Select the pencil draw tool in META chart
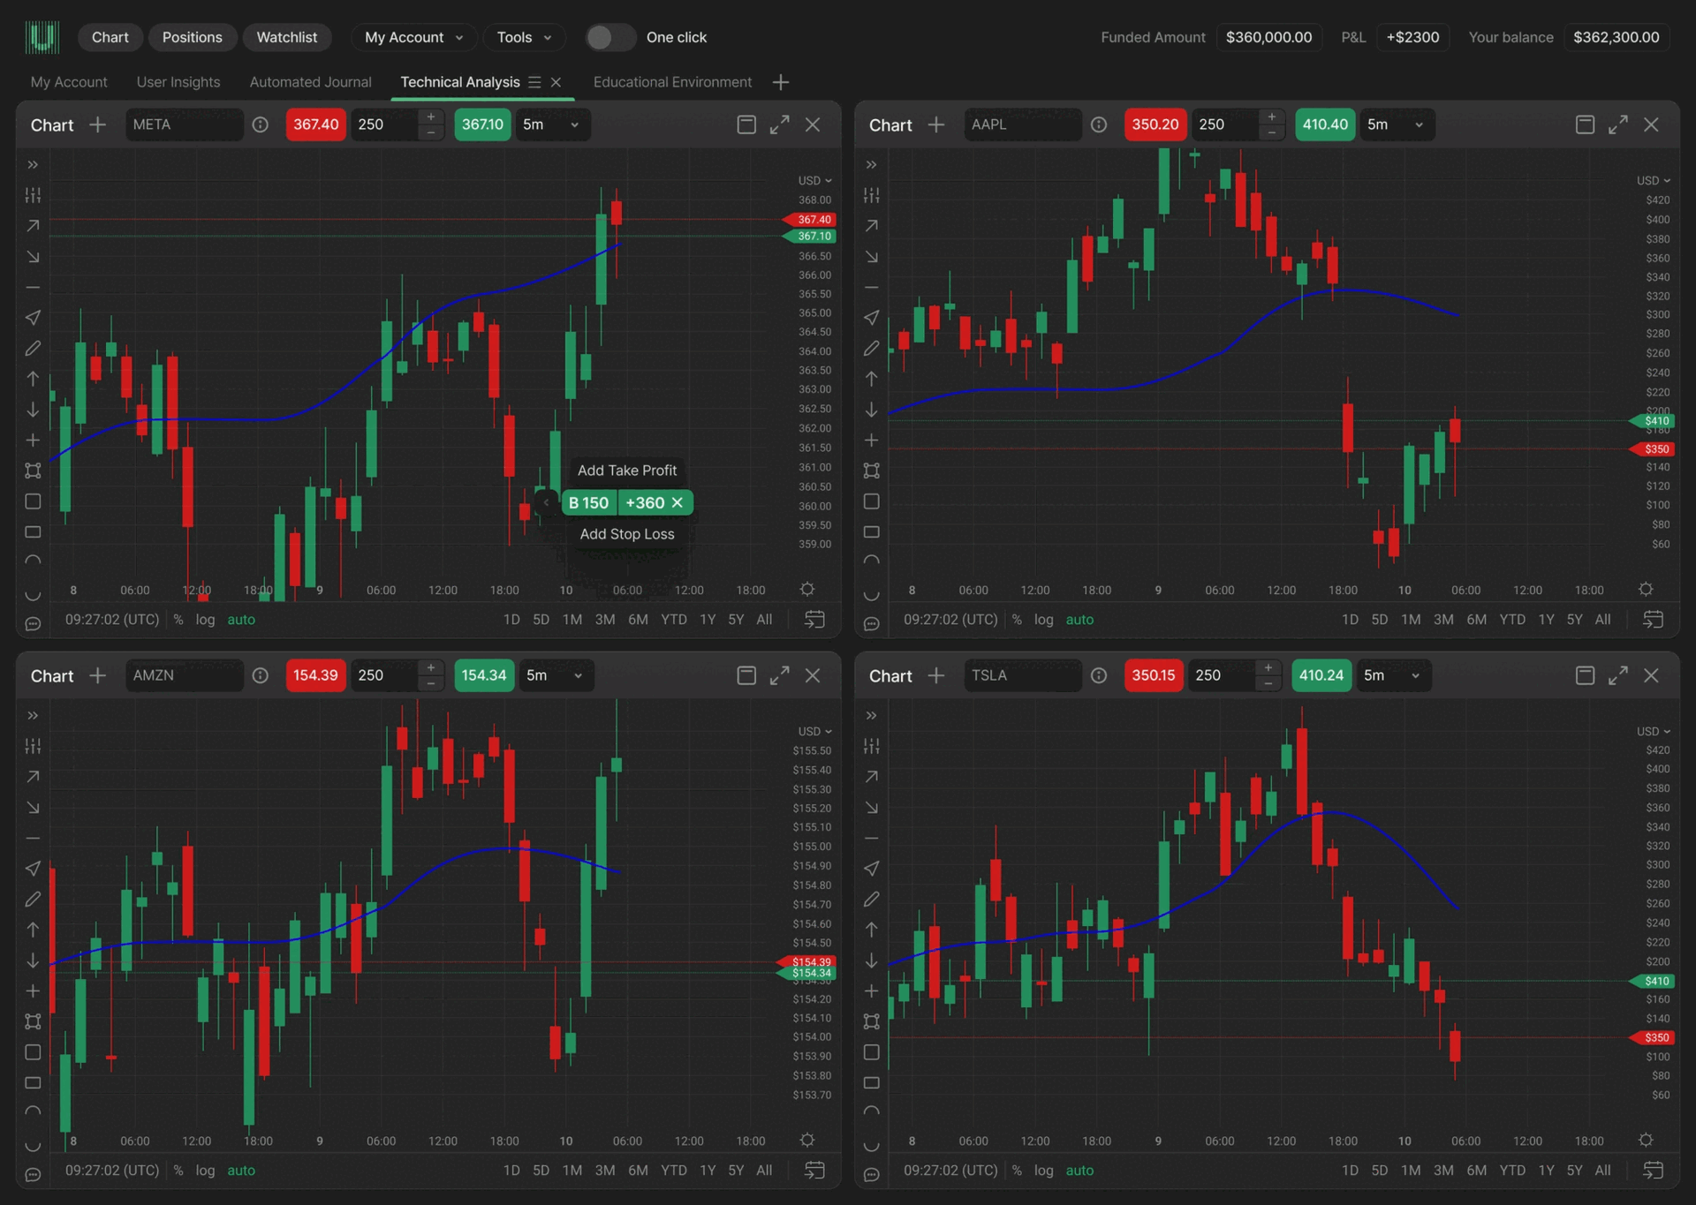 pyautogui.click(x=33, y=349)
